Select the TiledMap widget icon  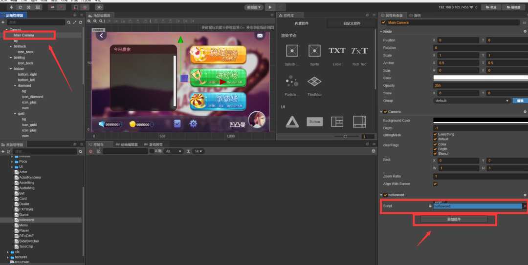[x=314, y=82]
